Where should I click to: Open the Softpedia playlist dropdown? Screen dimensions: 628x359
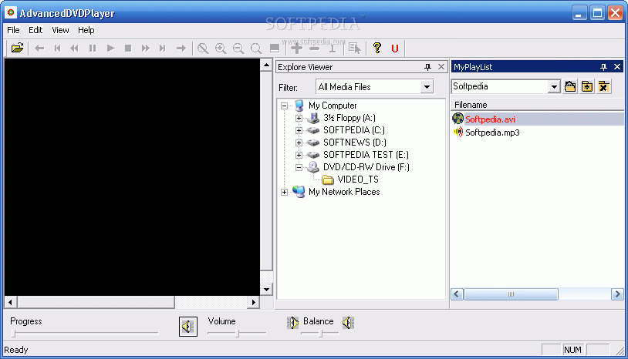(554, 86)
